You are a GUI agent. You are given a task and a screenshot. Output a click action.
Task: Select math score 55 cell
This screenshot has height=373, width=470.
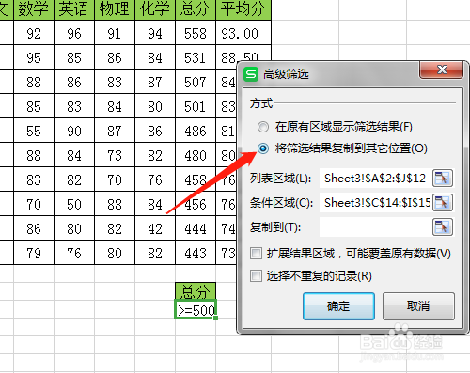pos(34,131)
